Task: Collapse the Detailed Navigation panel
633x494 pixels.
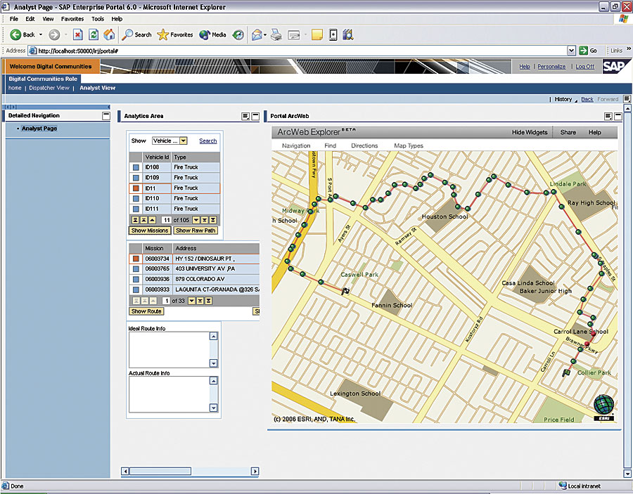Action: tap(105, 116)
